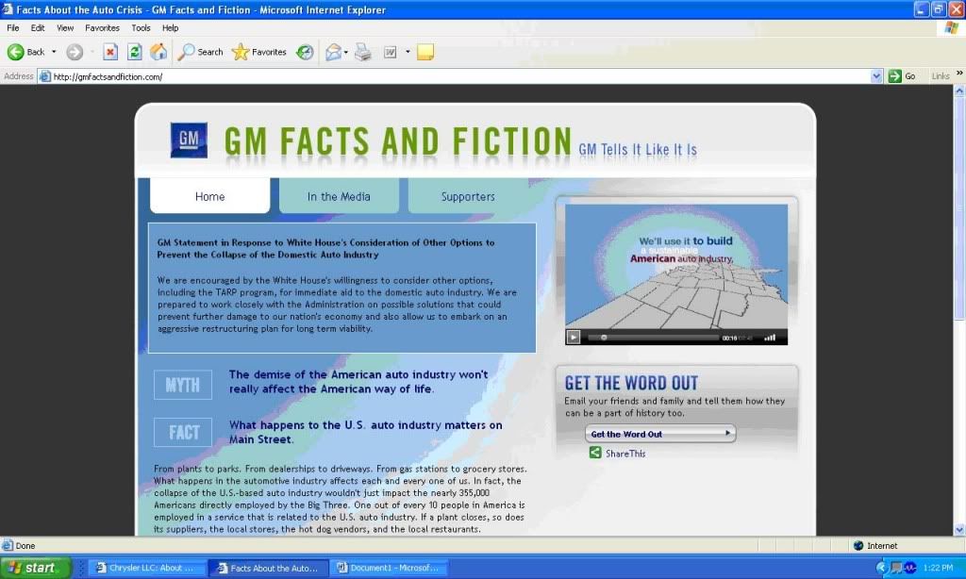Click the address bar URL field
The image size is (966, 579).
click(456, 76)
